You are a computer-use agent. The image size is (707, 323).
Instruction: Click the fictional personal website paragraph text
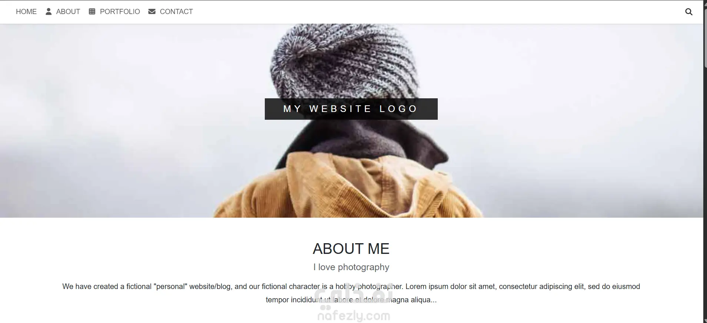(x=351, y=293)
